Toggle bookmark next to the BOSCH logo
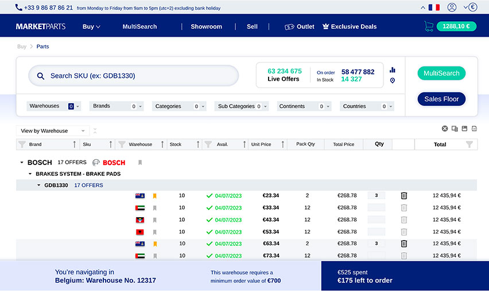489x291 pixels. pyautogui.click(x=140, y=163)
